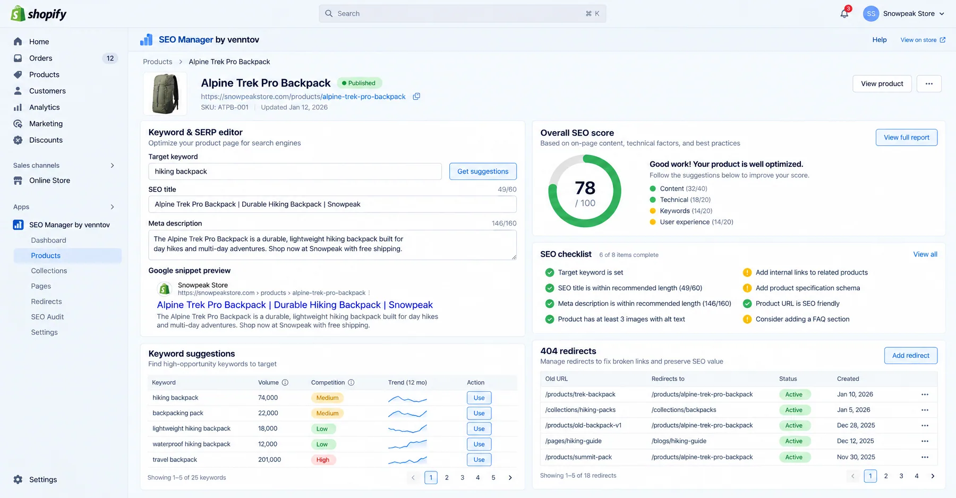The image size is (956, 498).
Task: Open the notifications bell
Action: tap(844, 13)
